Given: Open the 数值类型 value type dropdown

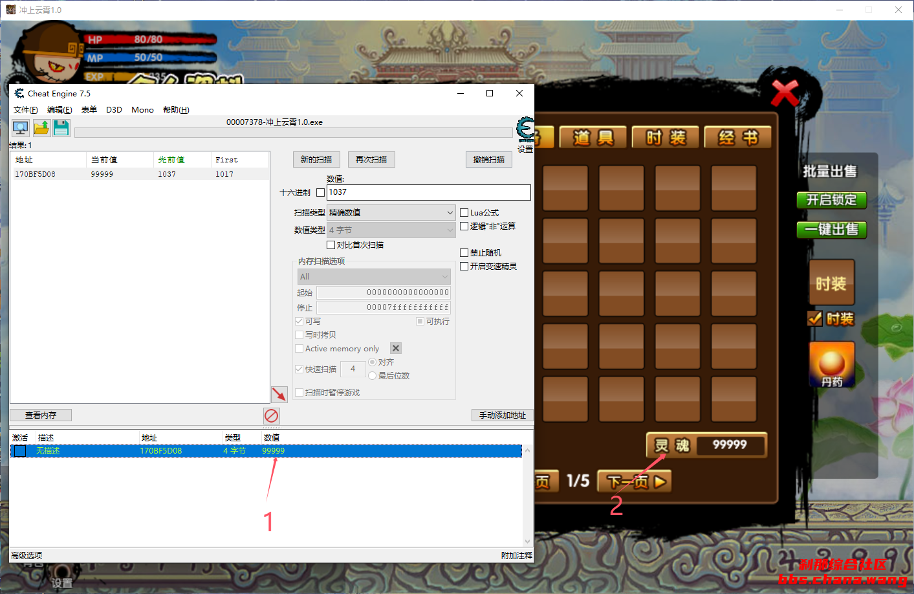Looking at the screenshot, I should (x=391, y=230).
